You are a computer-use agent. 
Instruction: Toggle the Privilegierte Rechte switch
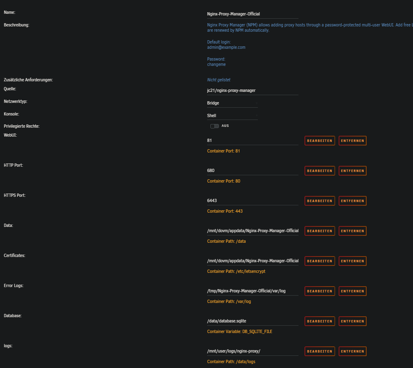(214, 126)
